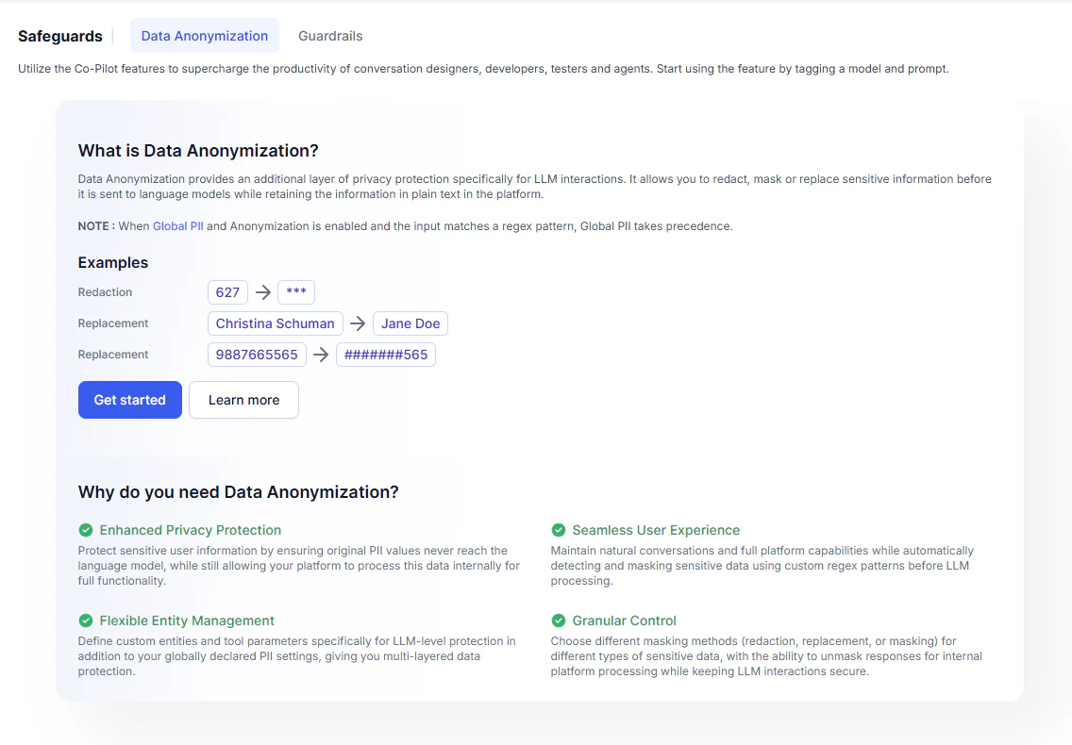1072x745 pixels.
Task: Click the Learn more button
Action: tap(243, 400)
